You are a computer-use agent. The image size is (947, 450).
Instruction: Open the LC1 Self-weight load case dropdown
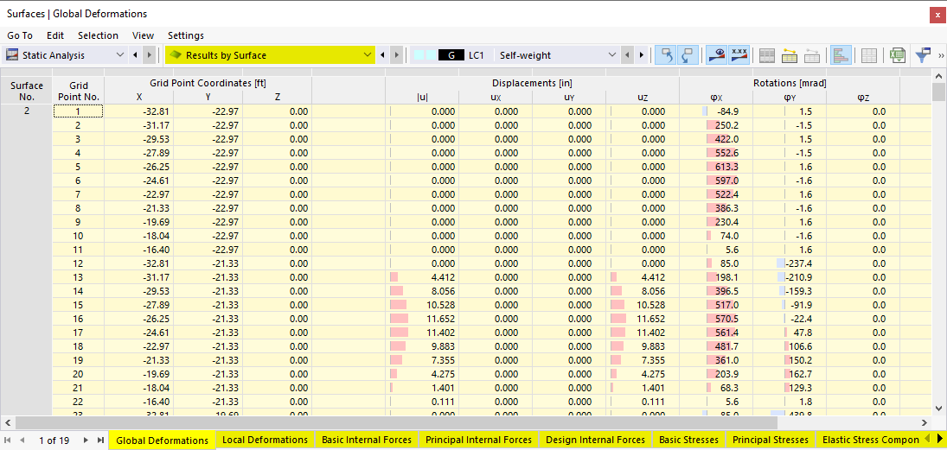tap(612, 55)
